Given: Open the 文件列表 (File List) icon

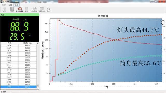Looking at the screenshot, I should tap(34, 10).
